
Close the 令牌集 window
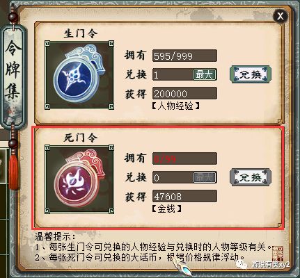281,16
